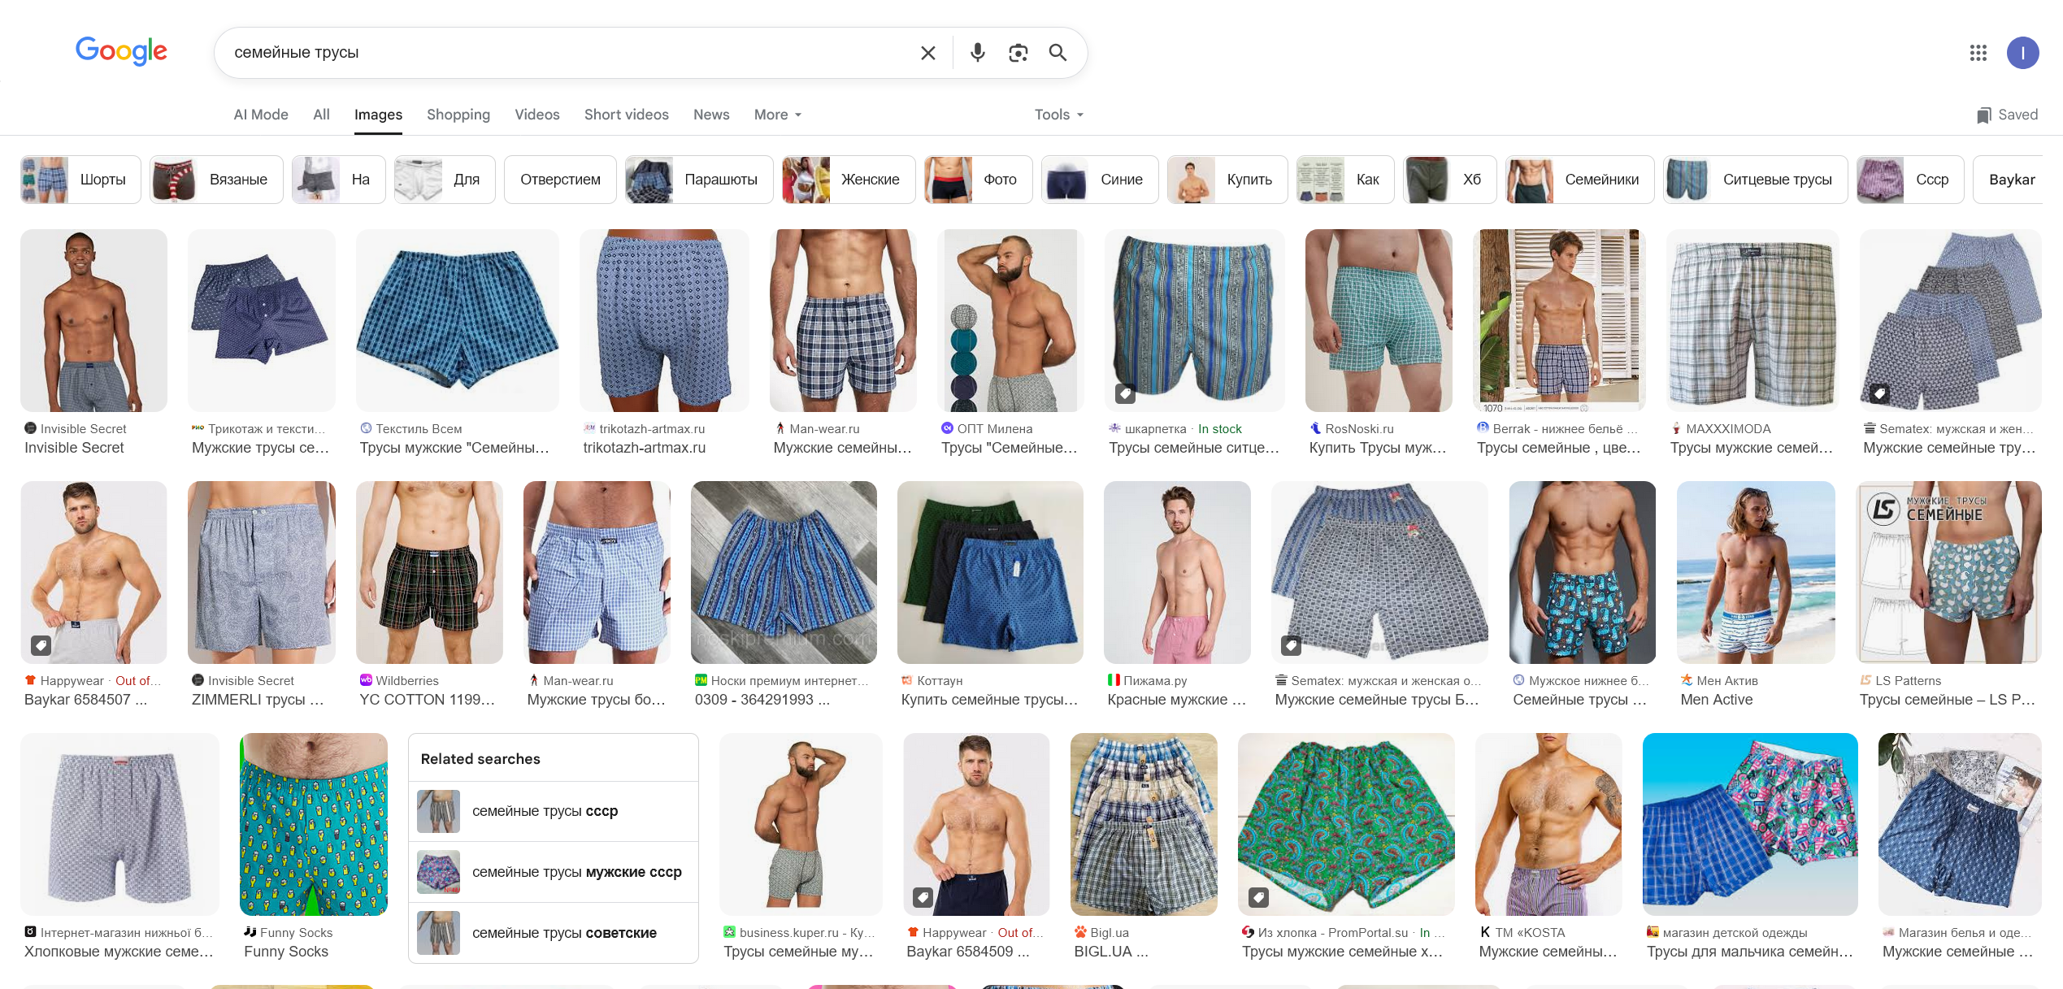Filter by the Х6 chip
Screen dimensions: 2063x989
pos(1450,180)
